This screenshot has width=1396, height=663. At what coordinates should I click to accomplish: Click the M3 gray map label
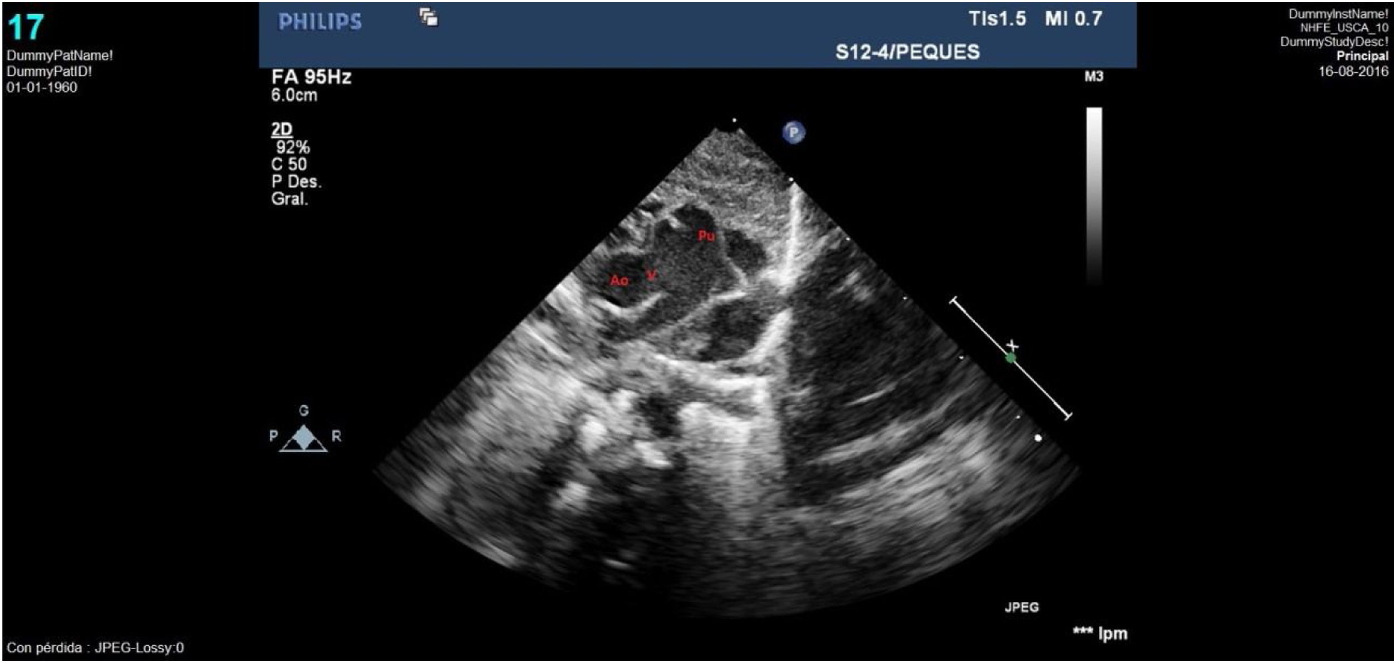[x=1093, y=77]
